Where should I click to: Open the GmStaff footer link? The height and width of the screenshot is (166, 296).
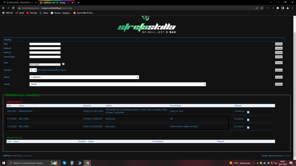tap(287, 156)
